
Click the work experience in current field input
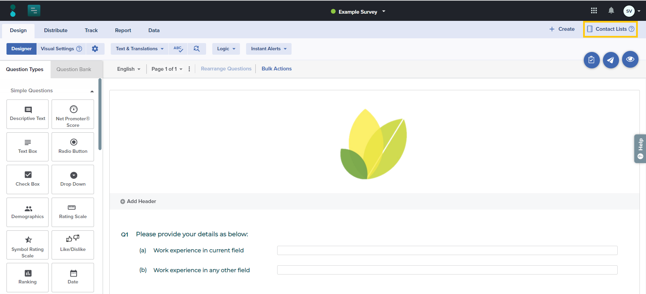[x=447, y=250]
